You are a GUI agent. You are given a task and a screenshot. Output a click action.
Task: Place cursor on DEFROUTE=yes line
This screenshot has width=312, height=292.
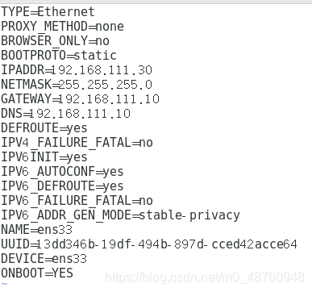(44, 128)
